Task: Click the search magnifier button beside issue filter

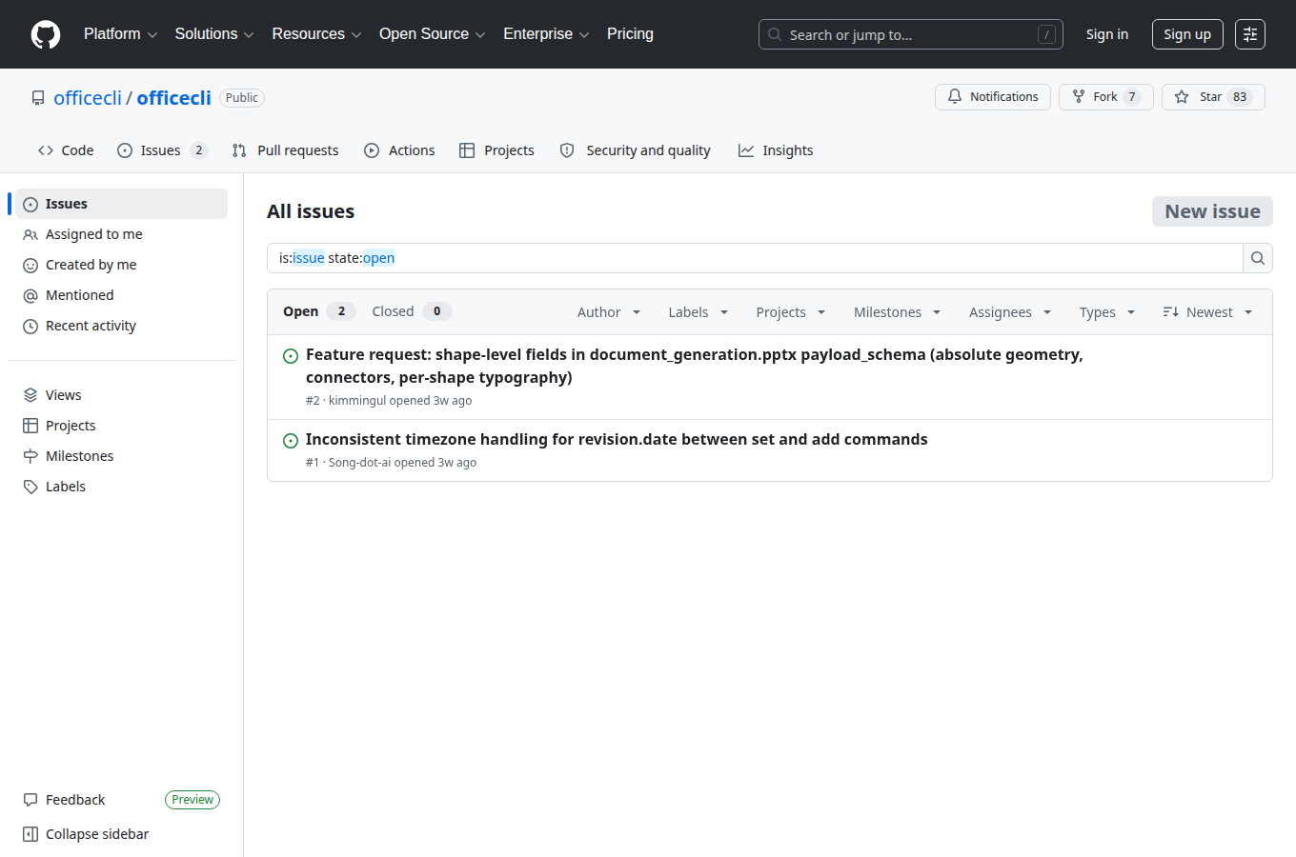Action: (1258, 258)
